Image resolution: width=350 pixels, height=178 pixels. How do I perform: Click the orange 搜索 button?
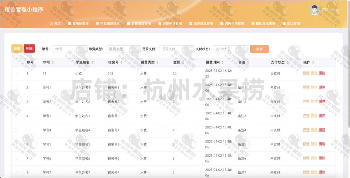pos(259,49)
